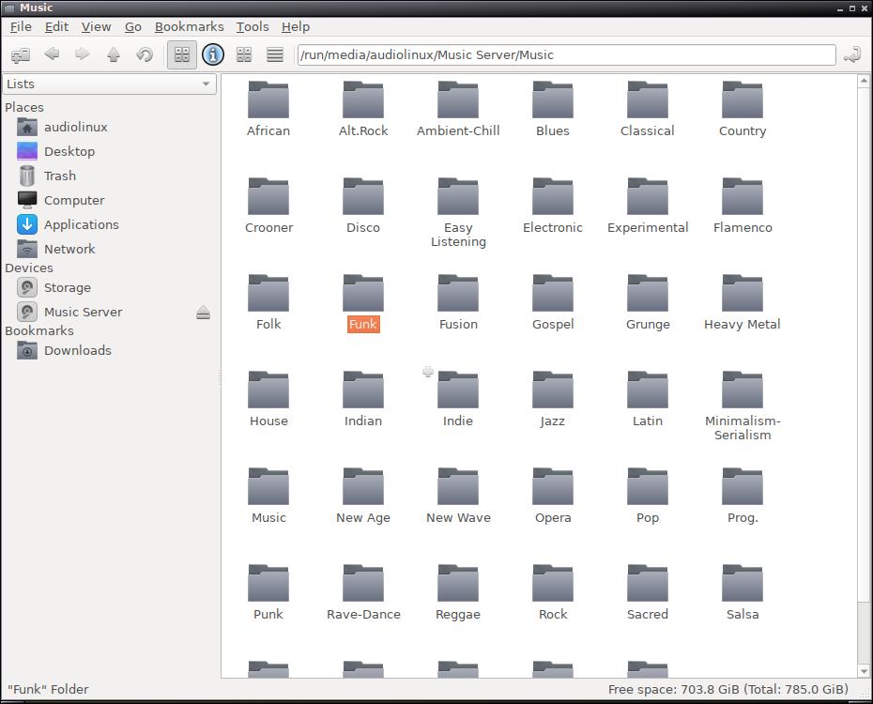Select the Electronic folder

pos(553,206)
